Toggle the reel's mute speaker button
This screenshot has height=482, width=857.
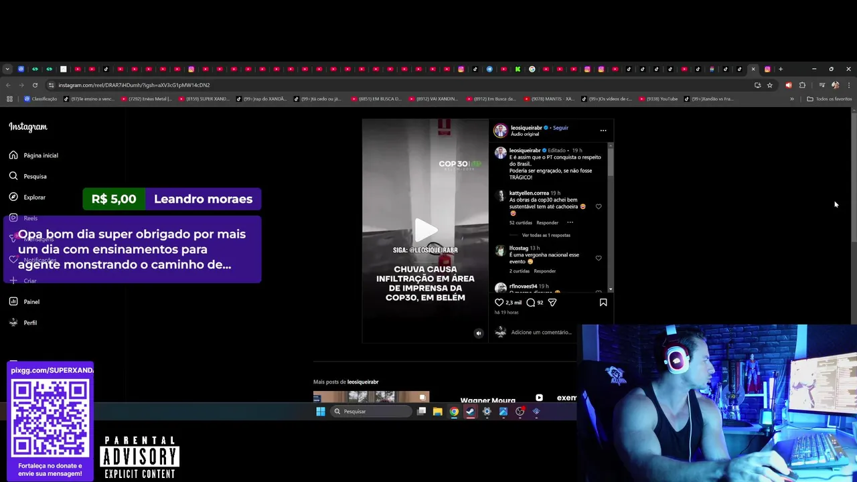pos(478,333)
